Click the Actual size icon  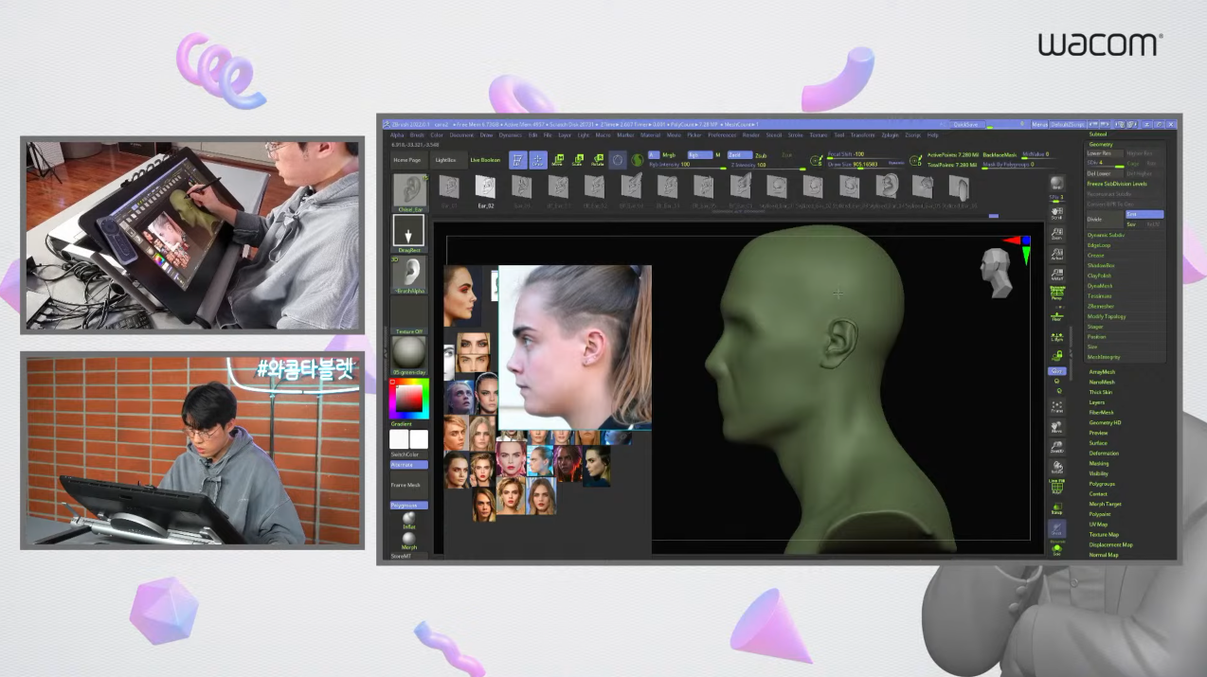coord(1057,254)
